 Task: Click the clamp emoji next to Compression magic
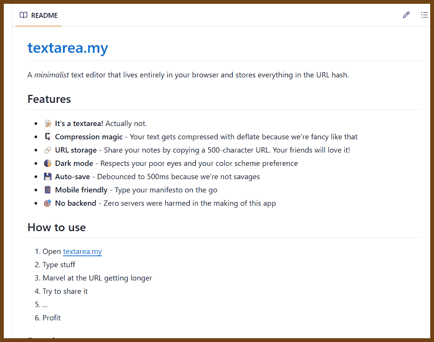pos(47,137)
